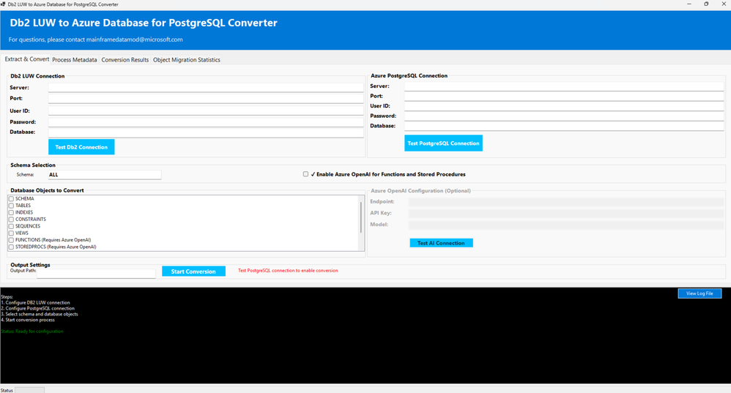Check the SCHEMA object checkbox
Screen dimensions: 731x393
coord(11,199)
